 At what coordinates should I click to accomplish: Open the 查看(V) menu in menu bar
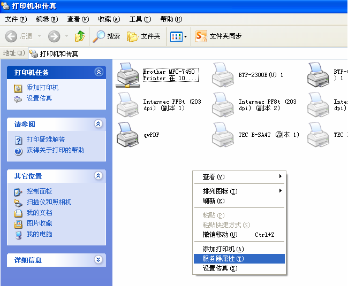(78, 19)
